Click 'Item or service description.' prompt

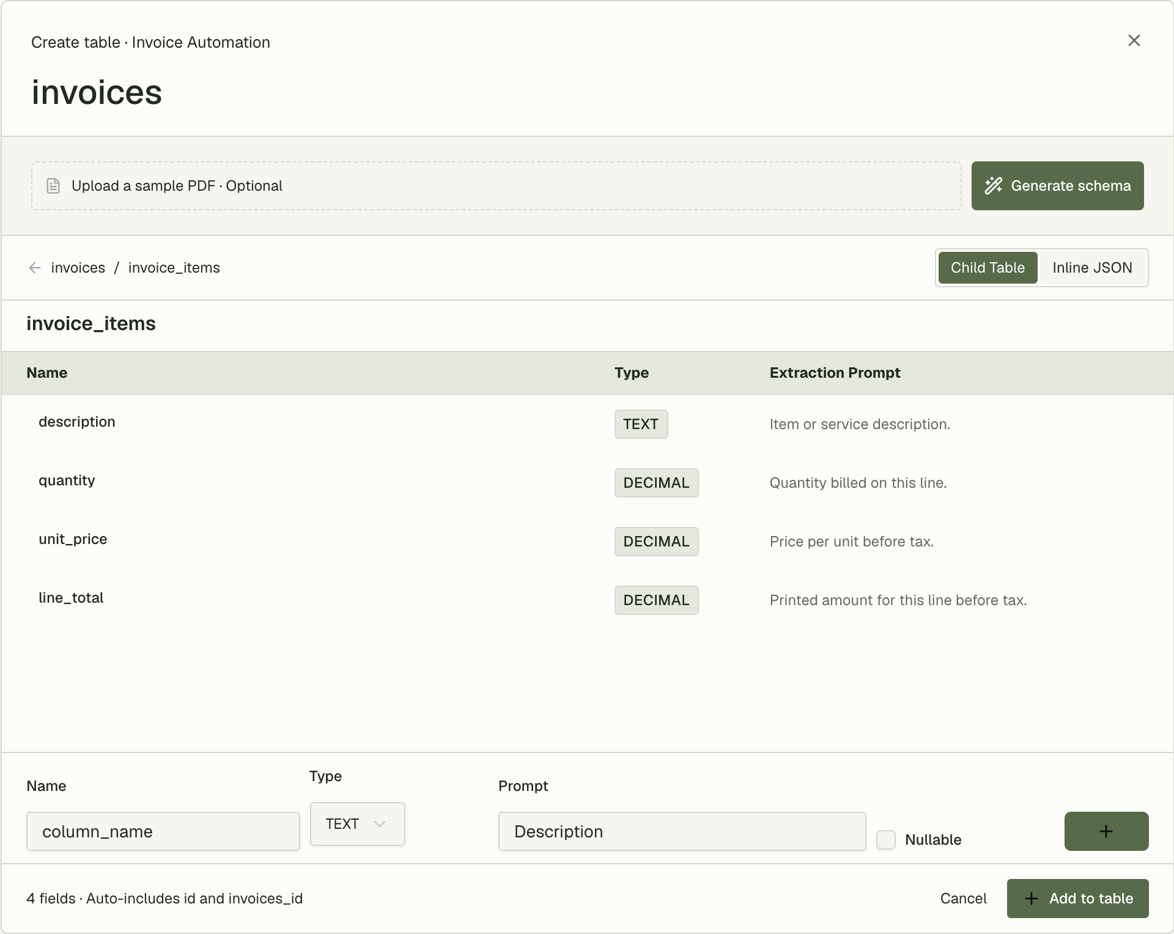pos(860,424)
